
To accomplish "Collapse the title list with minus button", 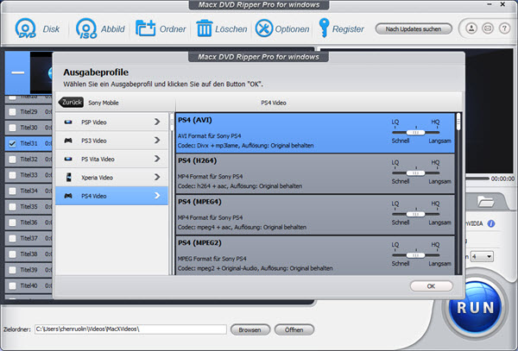I will coord(17,72).
